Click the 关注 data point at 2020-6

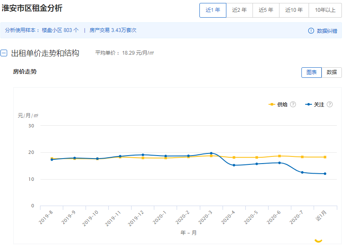click(x=279, y=163)
